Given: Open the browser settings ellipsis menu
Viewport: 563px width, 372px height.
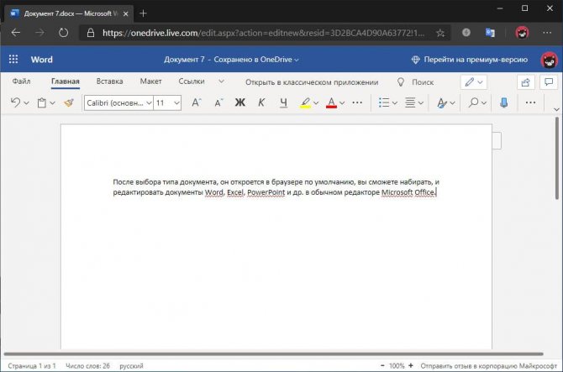Looking at the screenshot, I should (547, 33).
